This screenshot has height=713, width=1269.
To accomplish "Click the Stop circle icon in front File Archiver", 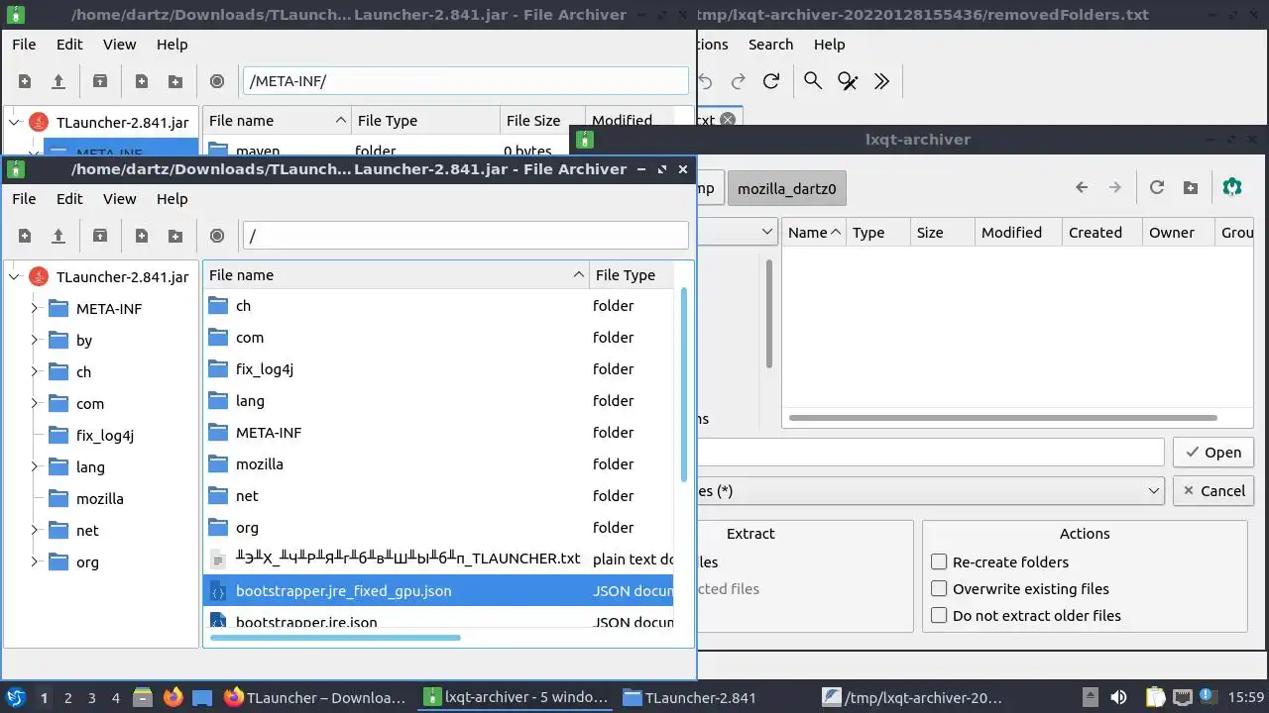I will (x=217, y=236).
